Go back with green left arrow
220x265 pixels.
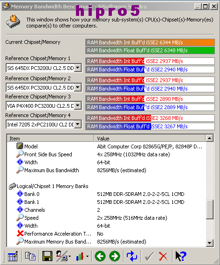(100, 256)
